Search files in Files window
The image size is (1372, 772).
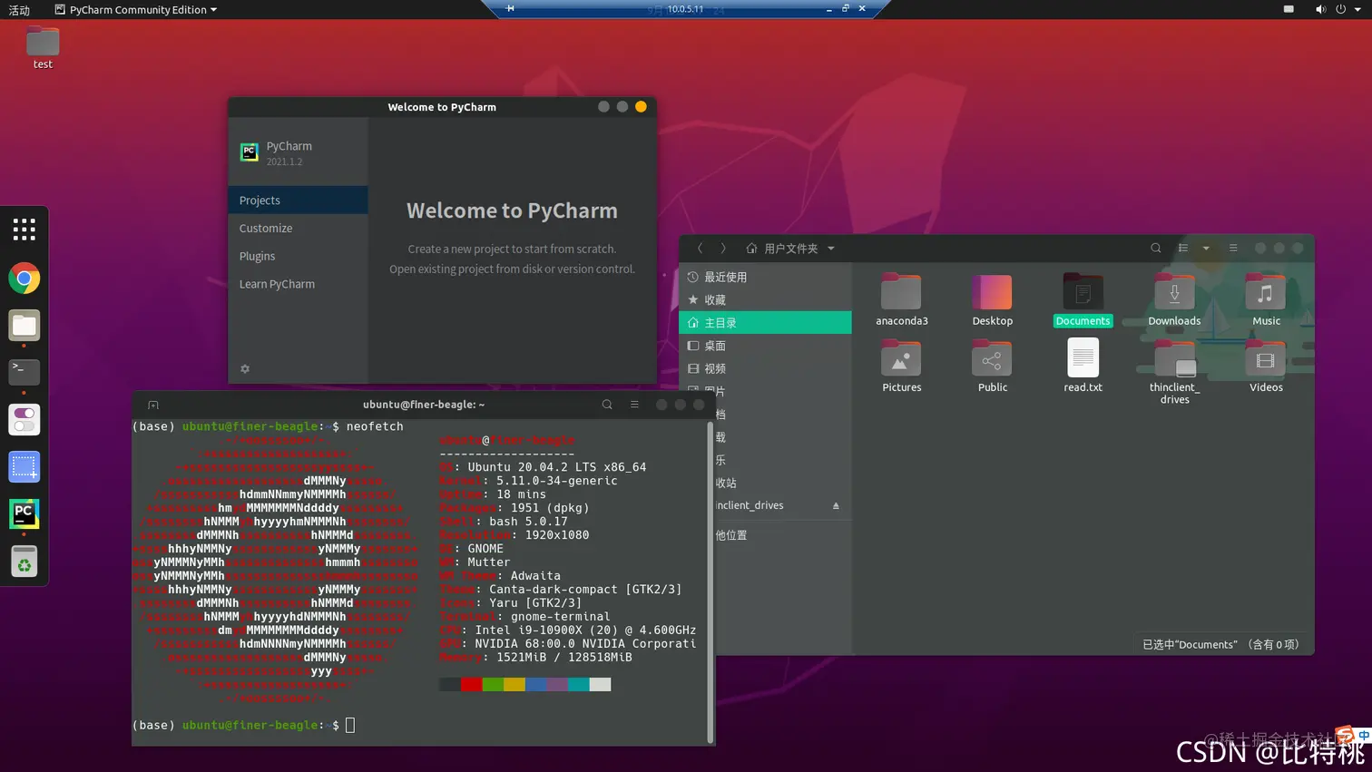tap(1155, 248)
